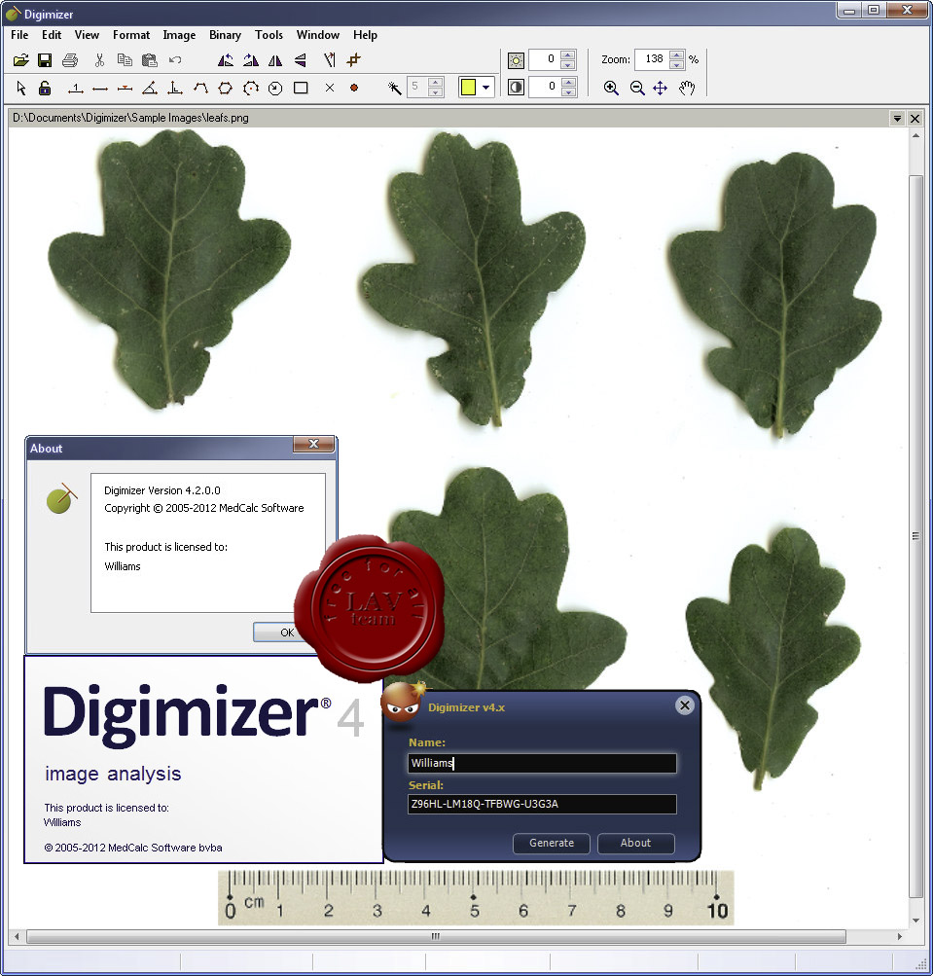Select the red dot marker tool

click(354, 89)
